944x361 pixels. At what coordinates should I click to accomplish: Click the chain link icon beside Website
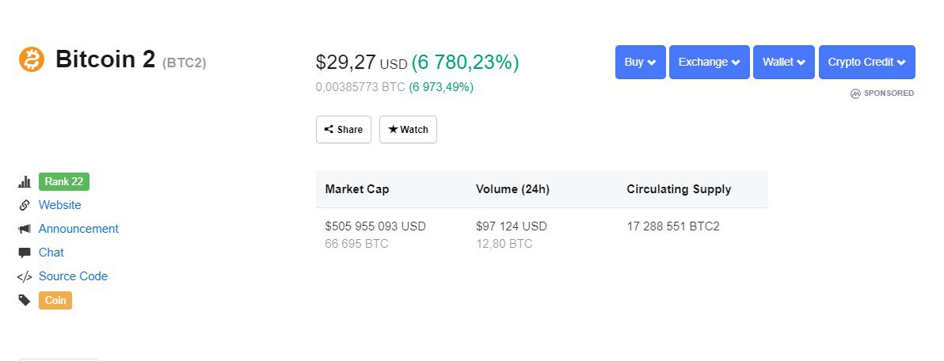24,205
